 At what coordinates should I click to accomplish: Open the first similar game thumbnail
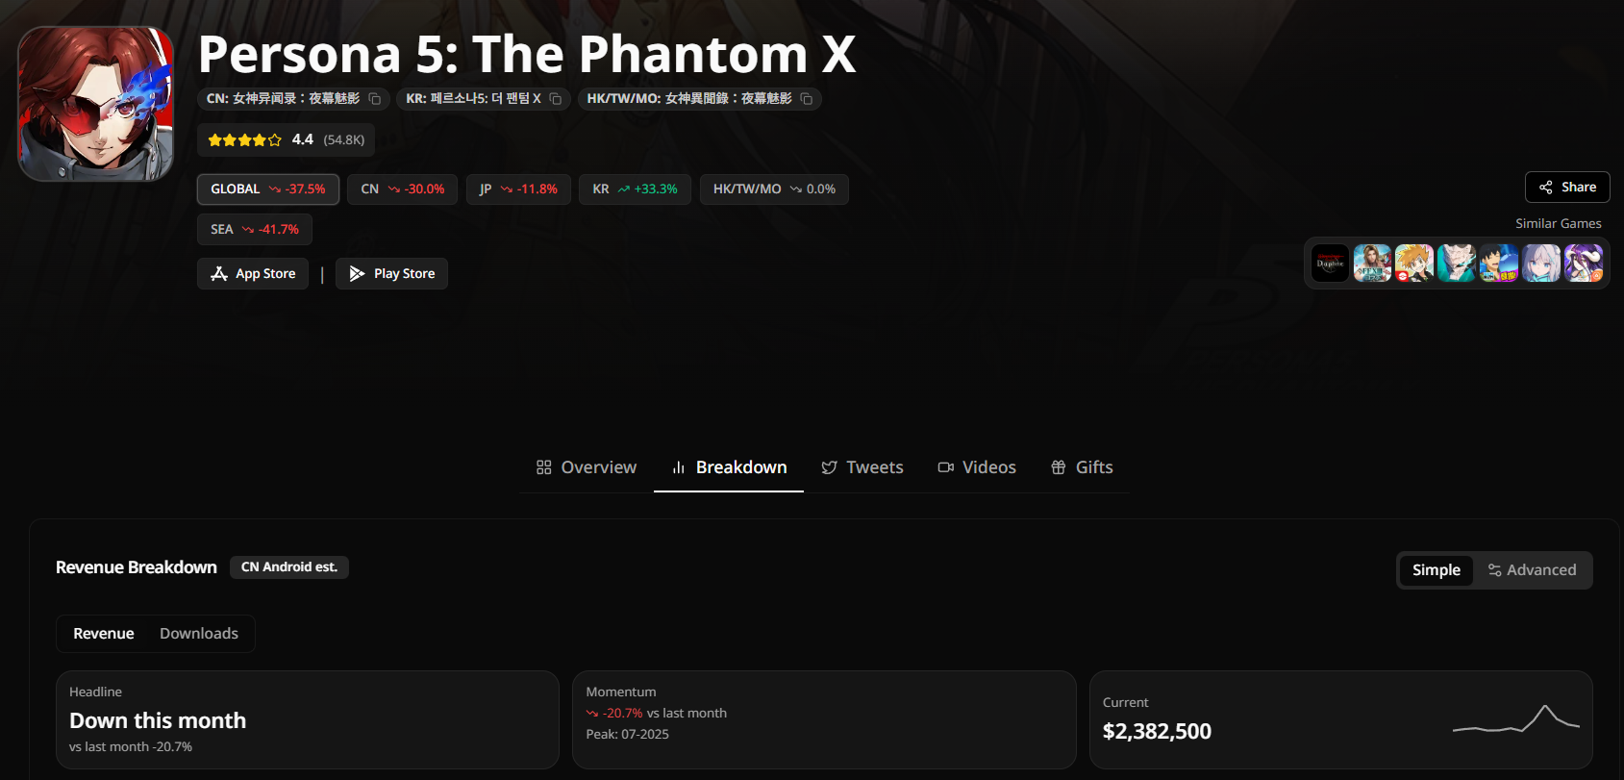coord(1331,263)
